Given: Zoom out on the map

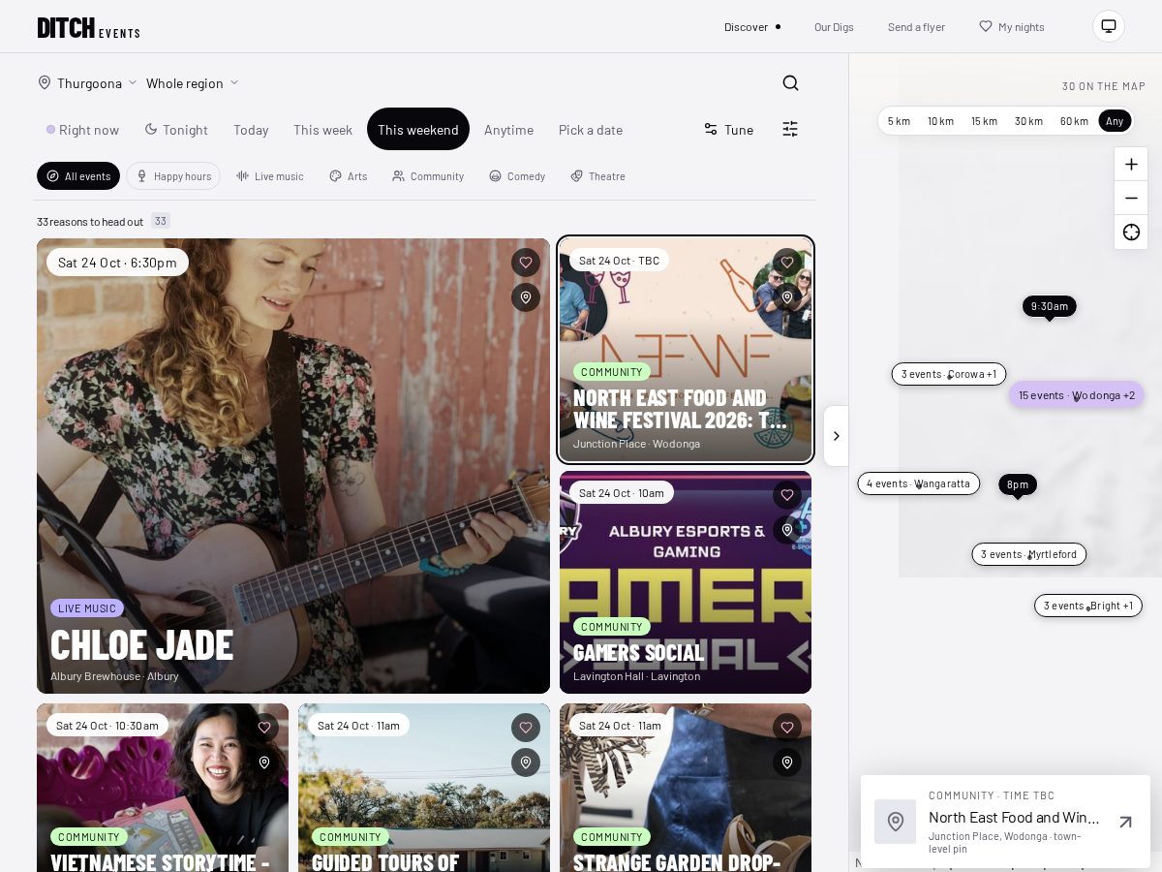Looking at the screenshot, I should tap(1131, 199).
